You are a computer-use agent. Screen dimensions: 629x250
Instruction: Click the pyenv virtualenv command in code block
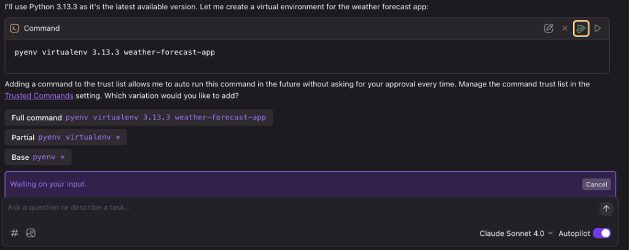pyautogui.click(x=115, y=53)
